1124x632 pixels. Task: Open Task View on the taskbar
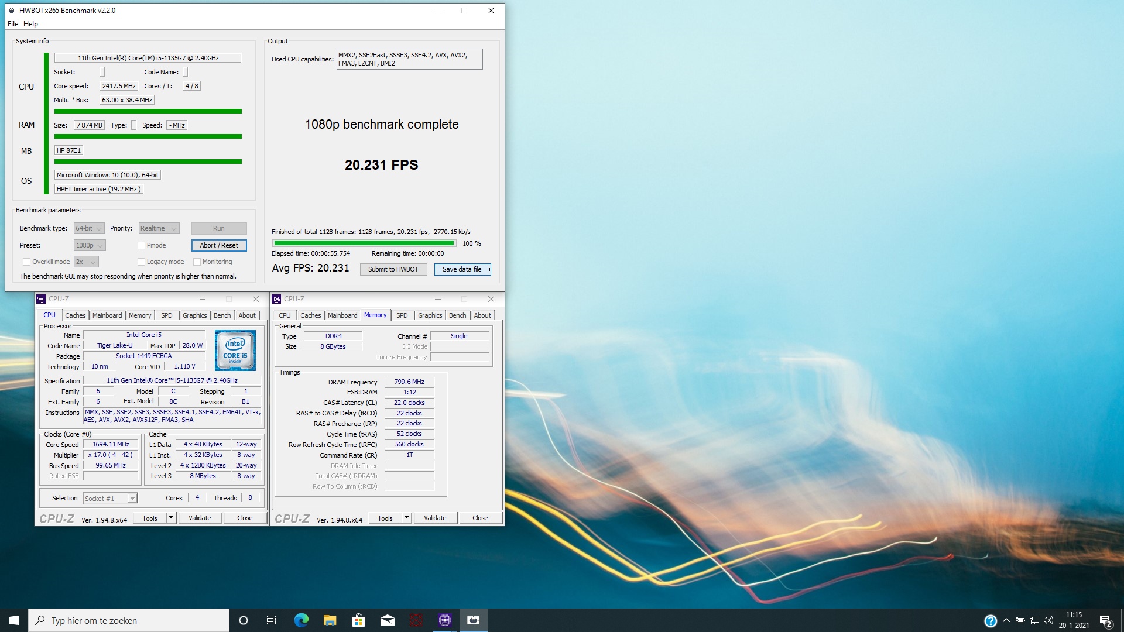[x=272, y=620]
